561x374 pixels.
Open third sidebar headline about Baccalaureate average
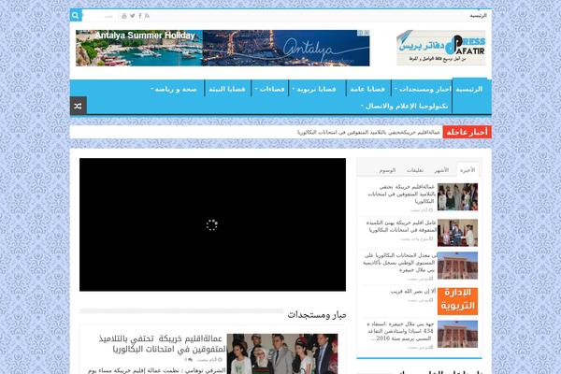pos(399,263)
